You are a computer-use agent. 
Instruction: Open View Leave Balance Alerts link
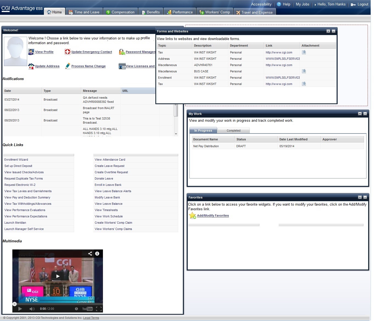point(113,191)
